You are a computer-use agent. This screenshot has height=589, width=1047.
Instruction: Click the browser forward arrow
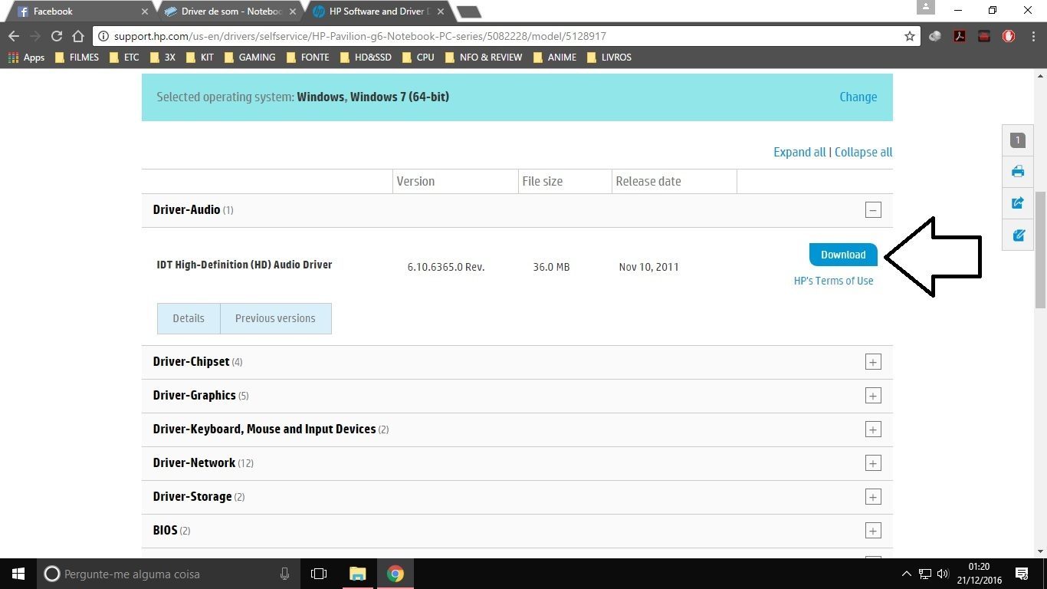pyautogui.click(x=35, y=36)
